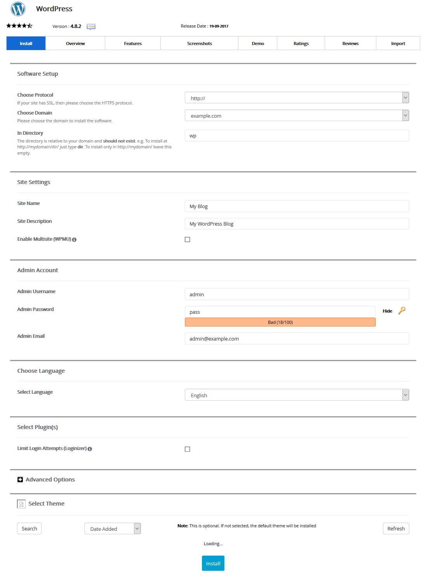Switch to the Install tab

click(26, 43)
